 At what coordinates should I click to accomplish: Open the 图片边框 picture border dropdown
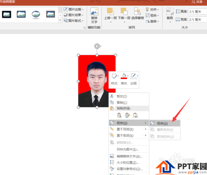pos(74,10)
